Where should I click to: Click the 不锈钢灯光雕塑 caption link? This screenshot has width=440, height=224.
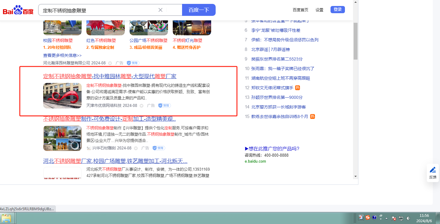tap(187, 40)
